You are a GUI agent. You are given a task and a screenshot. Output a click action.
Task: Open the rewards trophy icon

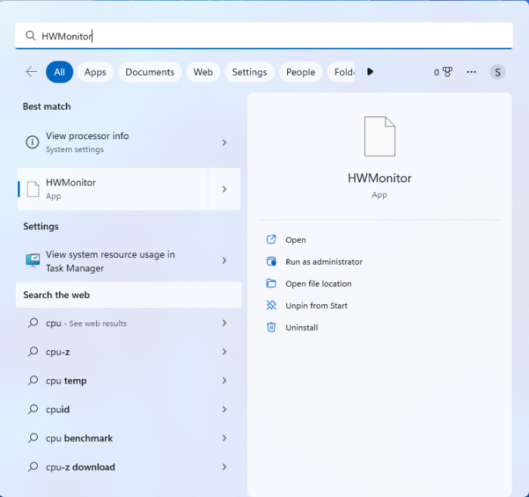[x=447, y=72]
